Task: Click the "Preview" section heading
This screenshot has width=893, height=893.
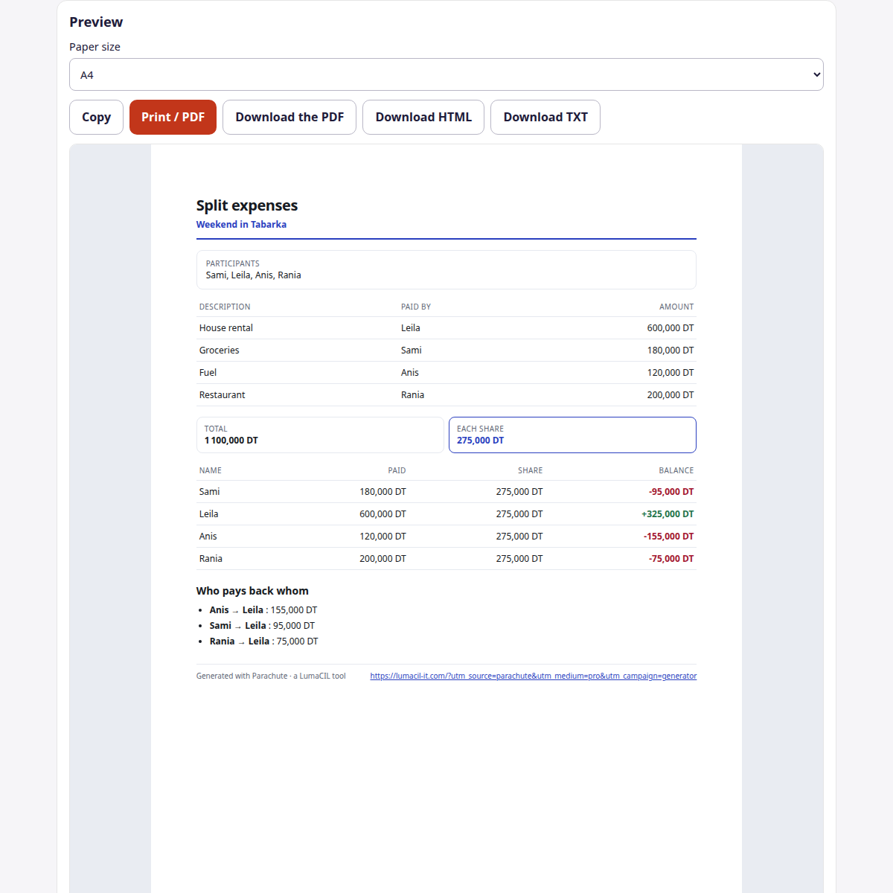Action: tap(96, 22)
